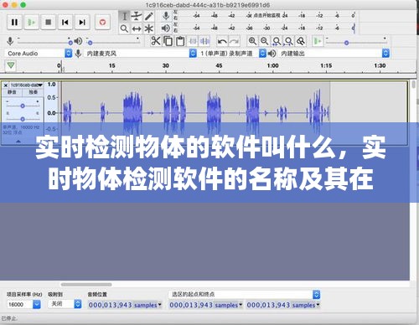Skip to start of track

[65, 22]
